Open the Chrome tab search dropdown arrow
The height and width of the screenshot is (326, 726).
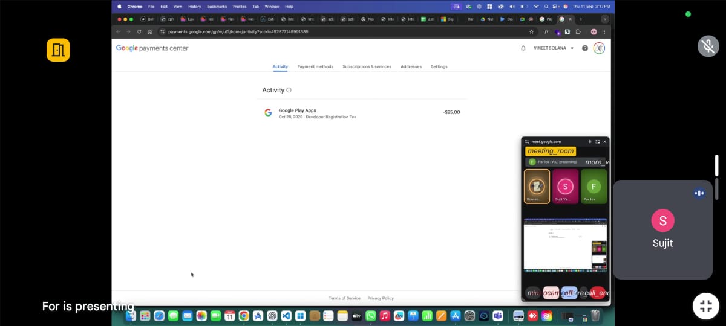click(604, 19)
